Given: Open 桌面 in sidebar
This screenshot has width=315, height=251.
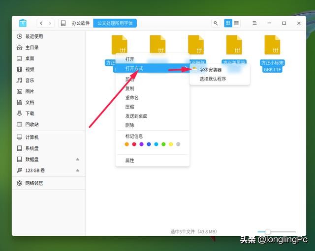Looking at the screenshot, I should tap(49, 58).
